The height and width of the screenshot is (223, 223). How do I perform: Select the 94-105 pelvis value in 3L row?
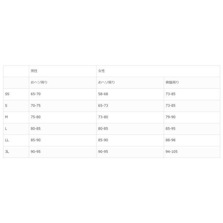pyautogui.click(x=172, y=152)
